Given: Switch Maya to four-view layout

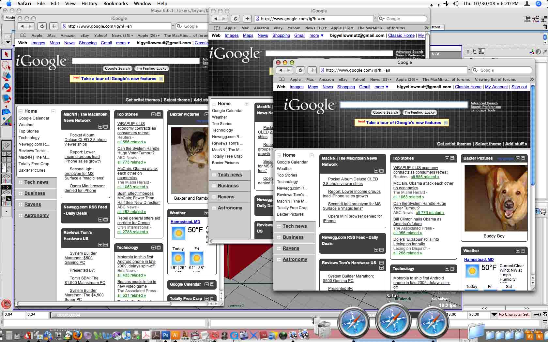Looking at the screenshot, I should (6, 156).
